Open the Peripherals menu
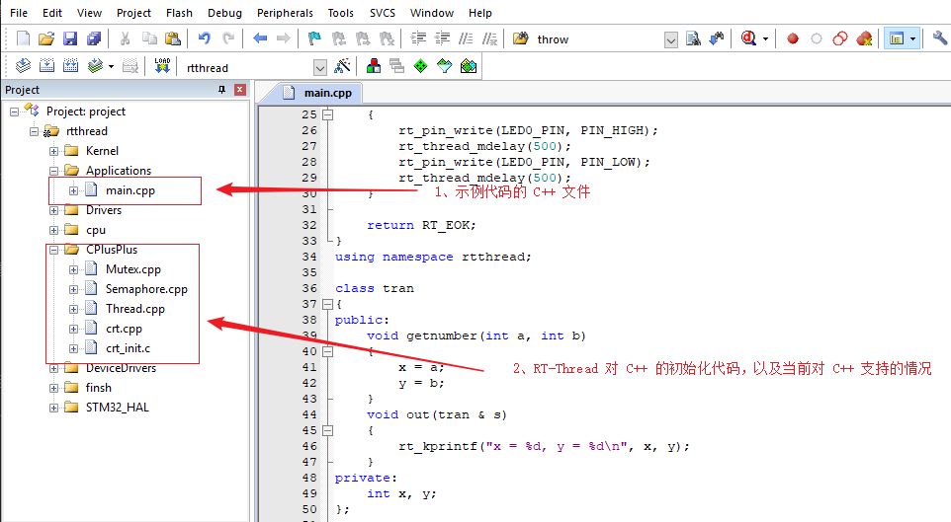Image resolution: width=951 pixels, height=522 pixels. (x=285, y=13)
